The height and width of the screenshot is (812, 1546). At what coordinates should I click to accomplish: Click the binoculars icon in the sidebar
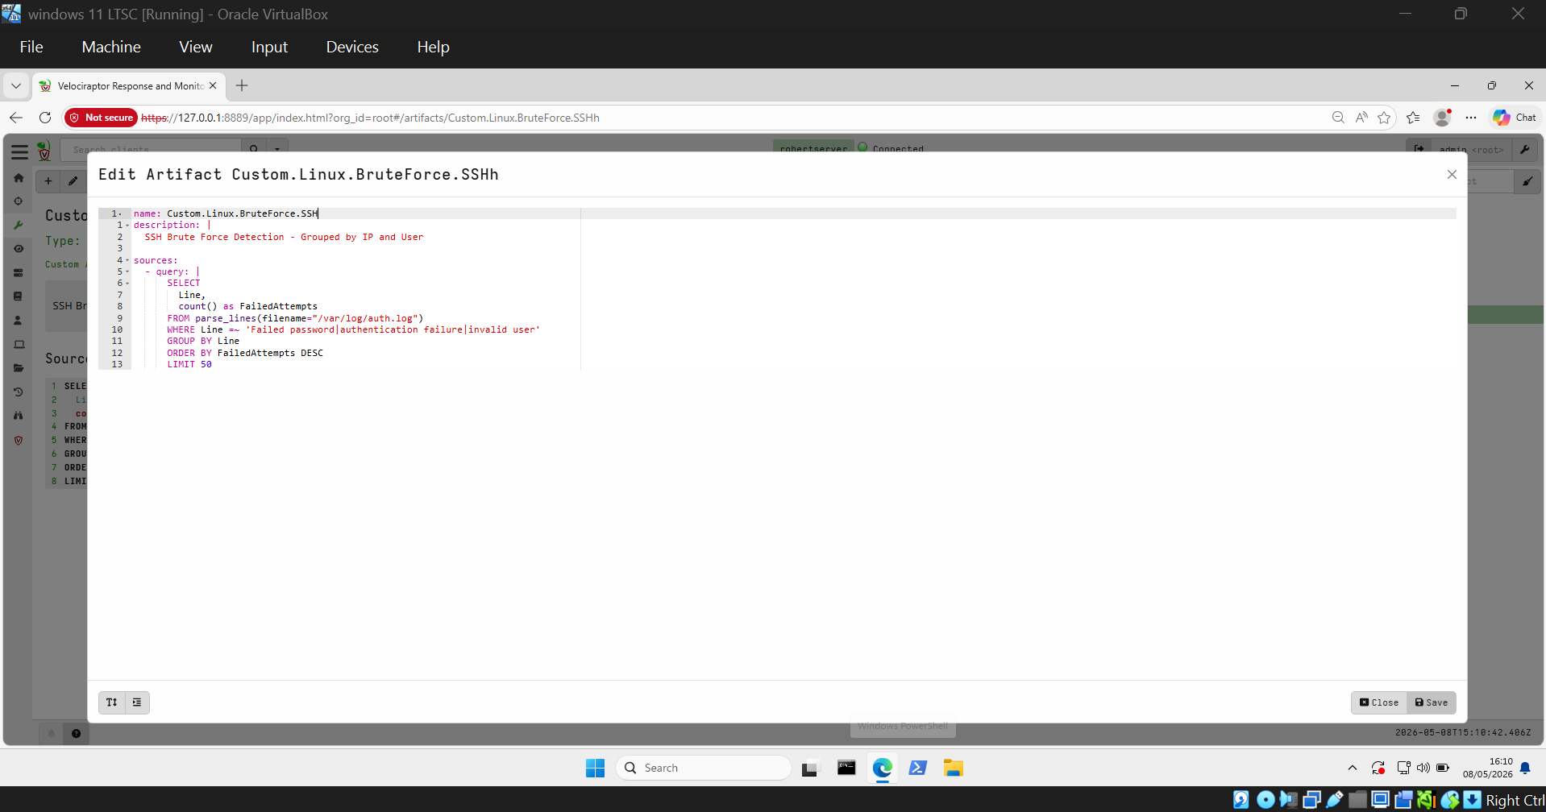(19, 416)
